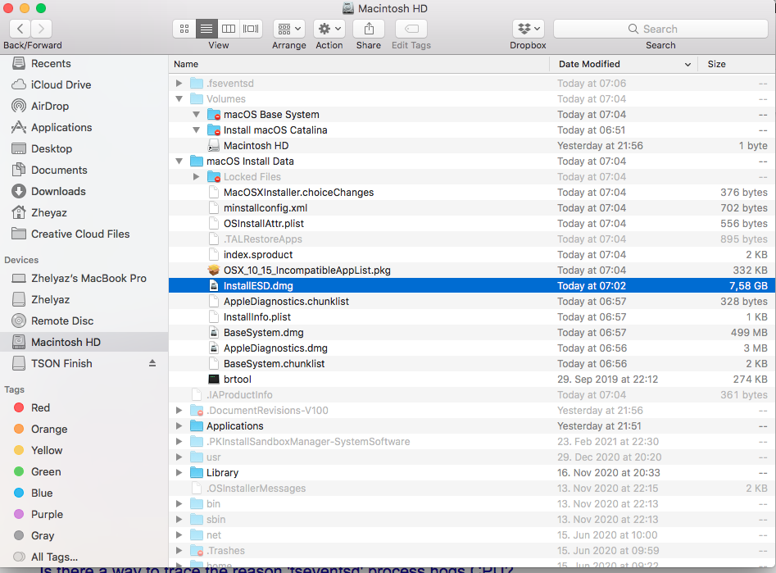Select MacOSXInstaller.choiceChanges file
Viewport: 776px width, 573px height.
[472, 192]
